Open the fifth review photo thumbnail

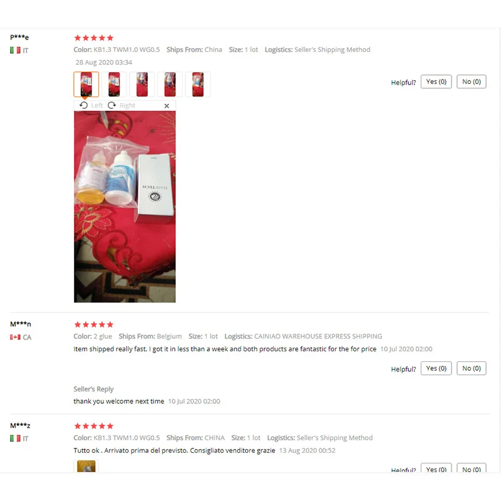(198, 85)
